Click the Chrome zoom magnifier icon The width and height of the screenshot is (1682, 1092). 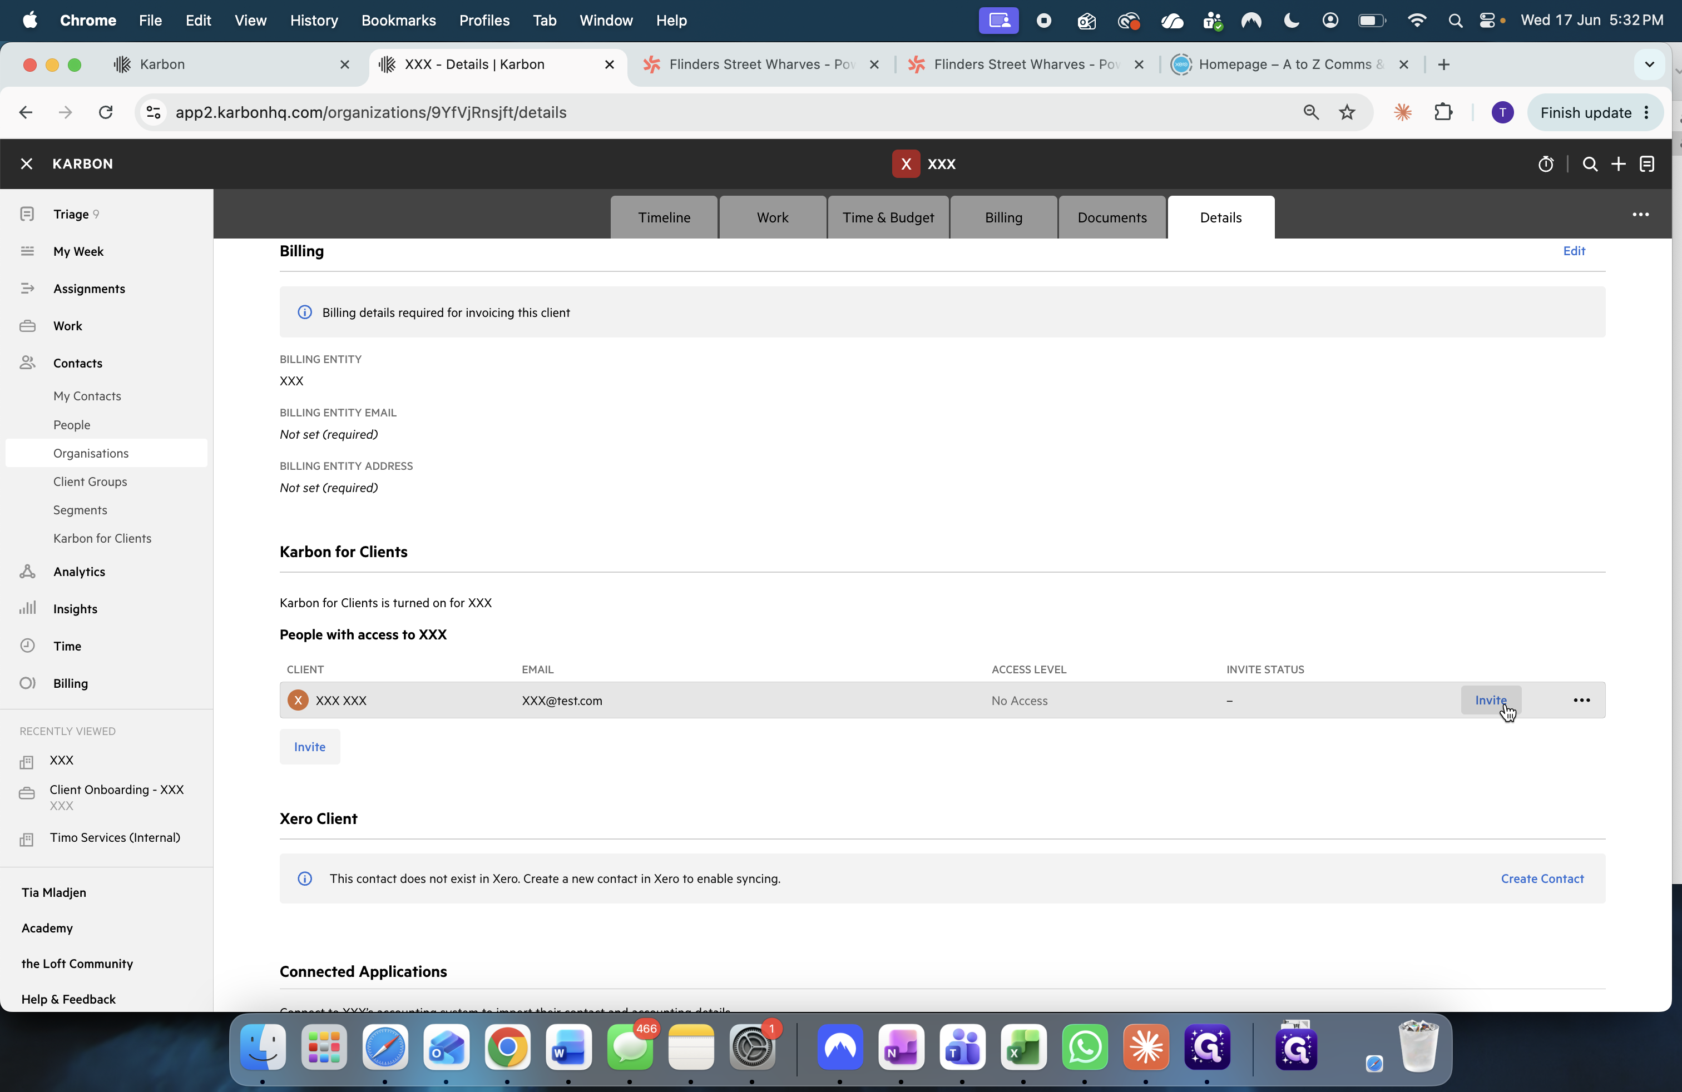coord(1311,112)
